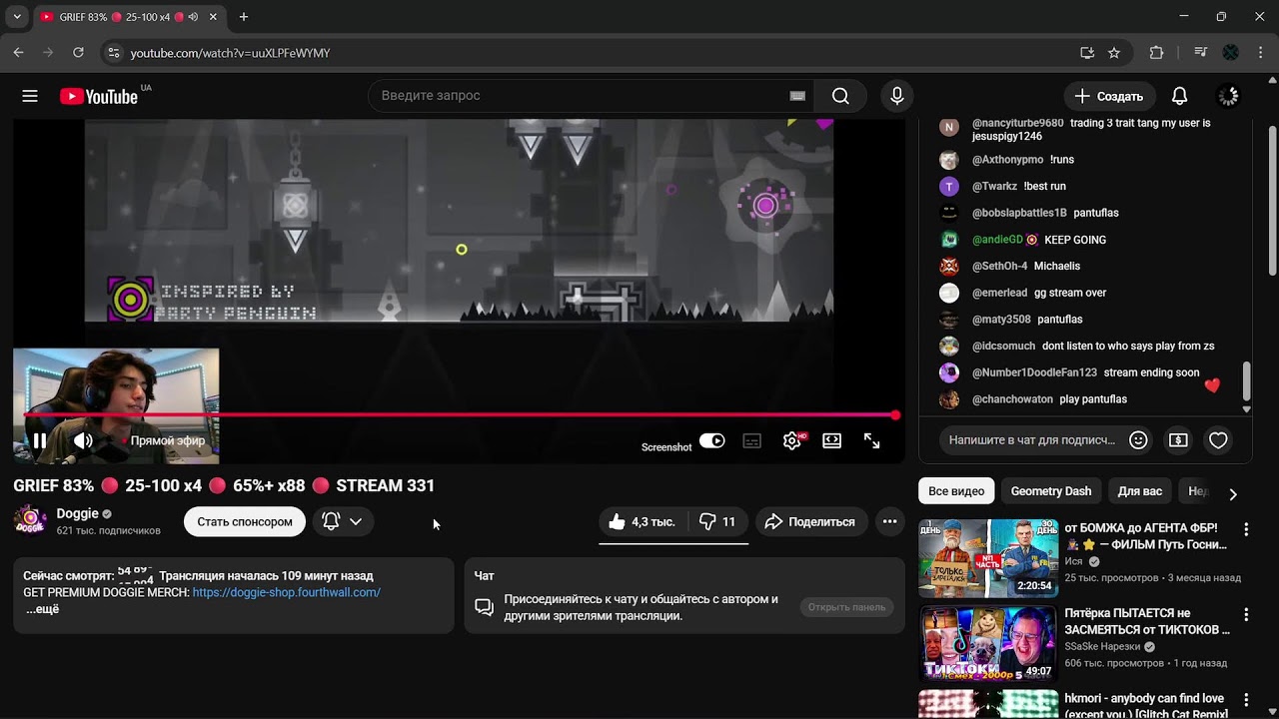The width and height of the screenshot is (1279, 719).
Task: Open the Doggie channel name link
Action: (77, 513)
